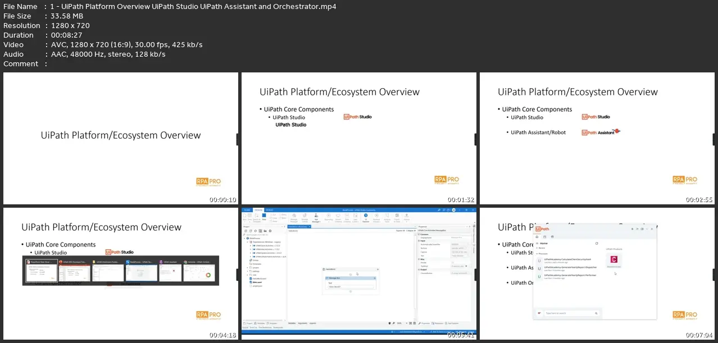Select PowerPoint Slide Show in task switcher
The height and width of the screenshot is (343, 718).
(42, 271)
